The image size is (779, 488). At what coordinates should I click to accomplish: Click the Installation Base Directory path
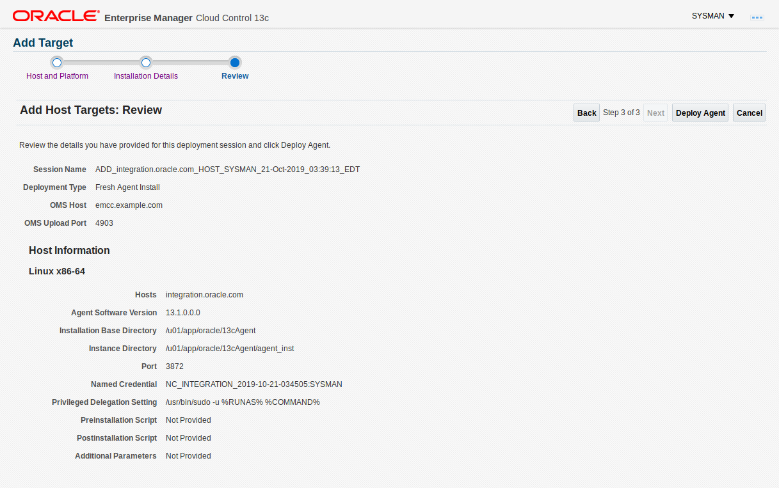point(211,331)
